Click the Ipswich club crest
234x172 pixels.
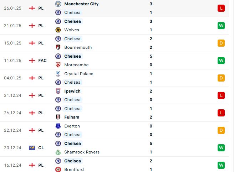[x=58, y=91]
